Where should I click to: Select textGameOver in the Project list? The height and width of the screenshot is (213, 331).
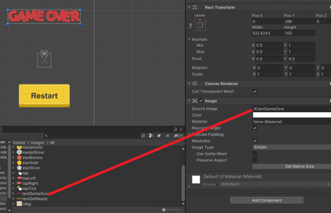(x=33, y=194)
